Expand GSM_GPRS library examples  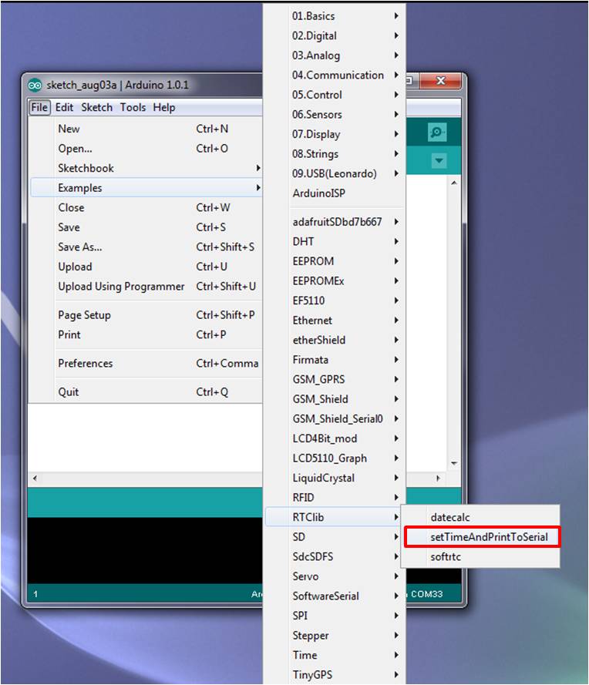[335, 379]
